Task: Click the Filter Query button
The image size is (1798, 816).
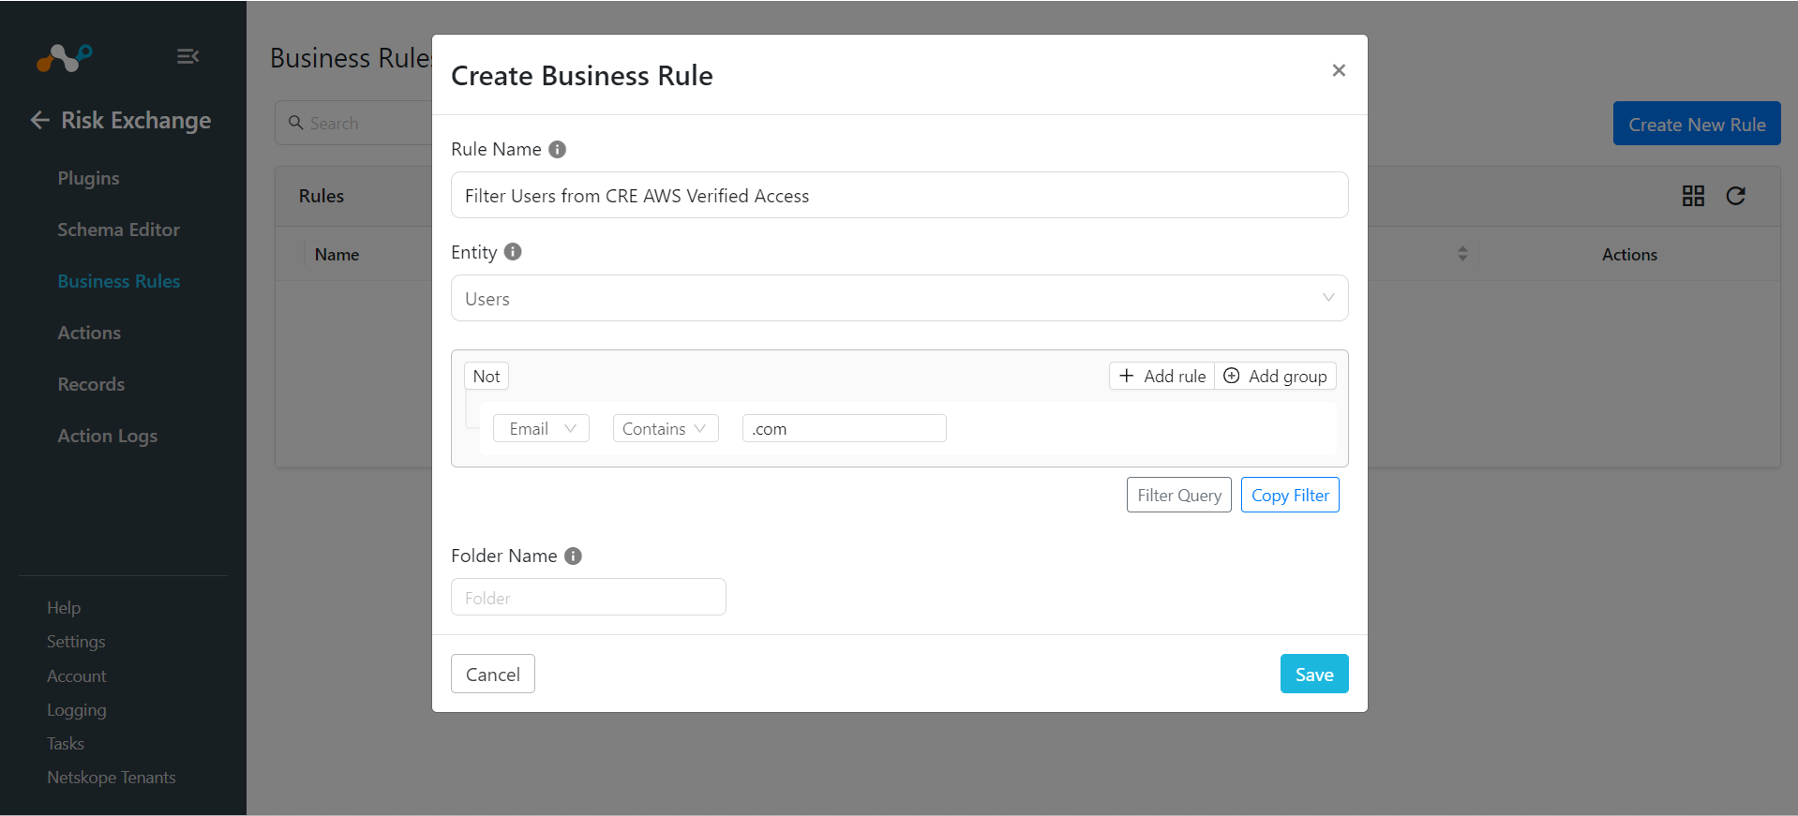Action: click(x=1179, y=495)
